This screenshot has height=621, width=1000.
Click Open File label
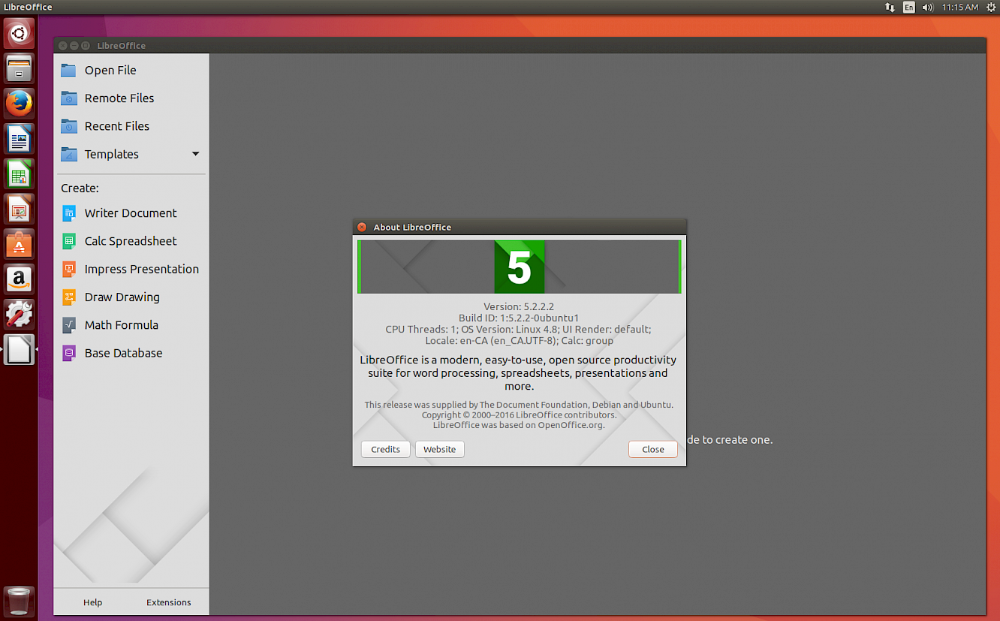[110, 70]
